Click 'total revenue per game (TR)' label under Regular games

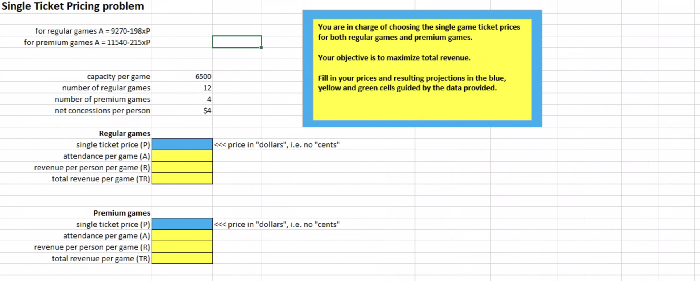pyautogui.click(x=101, y=179)
